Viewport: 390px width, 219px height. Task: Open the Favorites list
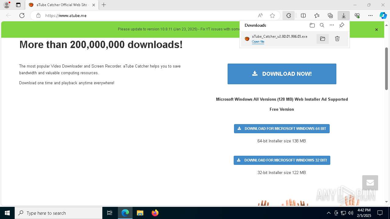coord(317,16)
